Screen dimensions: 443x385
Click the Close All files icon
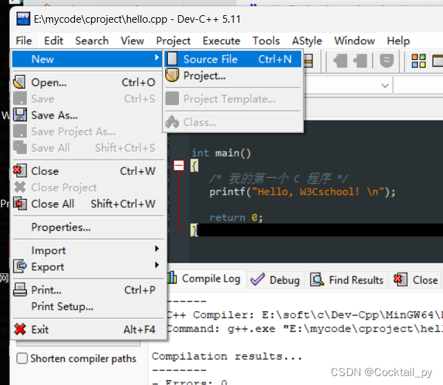click(20, 204)
